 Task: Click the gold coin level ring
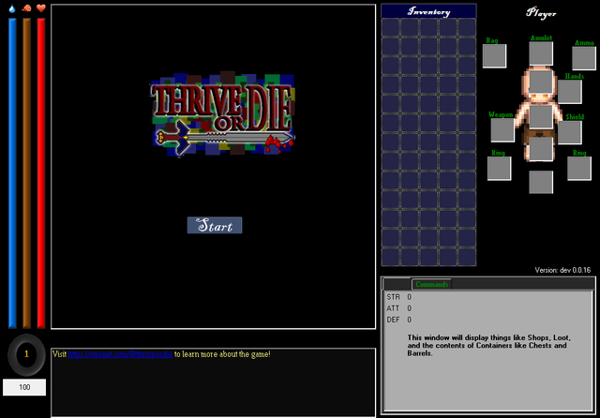pyautogui.click(x=26, y=354)
